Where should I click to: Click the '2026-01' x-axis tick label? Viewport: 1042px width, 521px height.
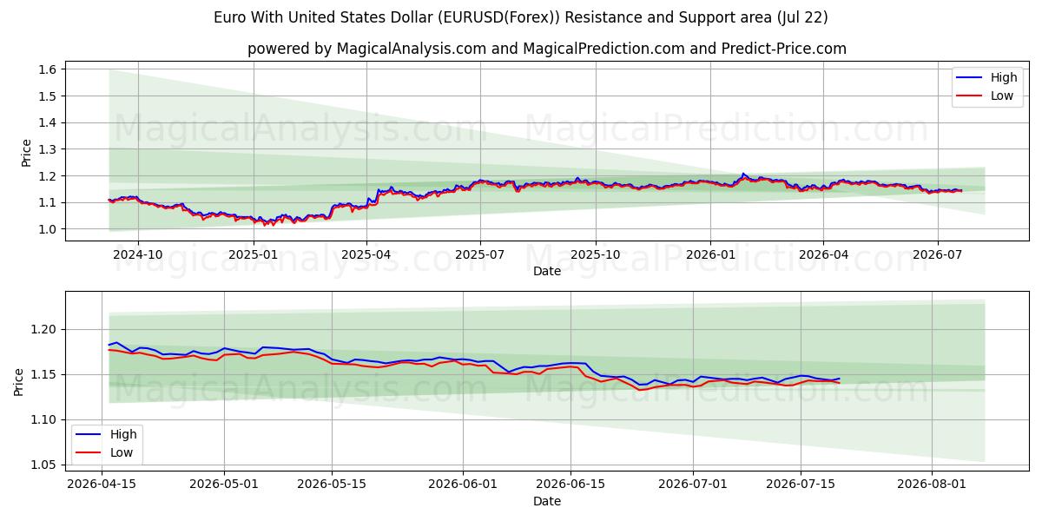point(710,254)
